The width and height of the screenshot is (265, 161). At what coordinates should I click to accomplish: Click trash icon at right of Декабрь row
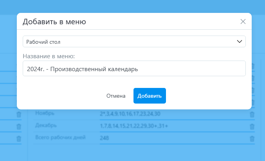pos(252,126)
